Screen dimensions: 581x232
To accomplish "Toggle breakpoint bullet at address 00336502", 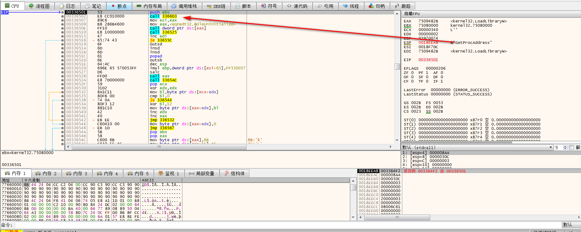I will click(63, 16).
